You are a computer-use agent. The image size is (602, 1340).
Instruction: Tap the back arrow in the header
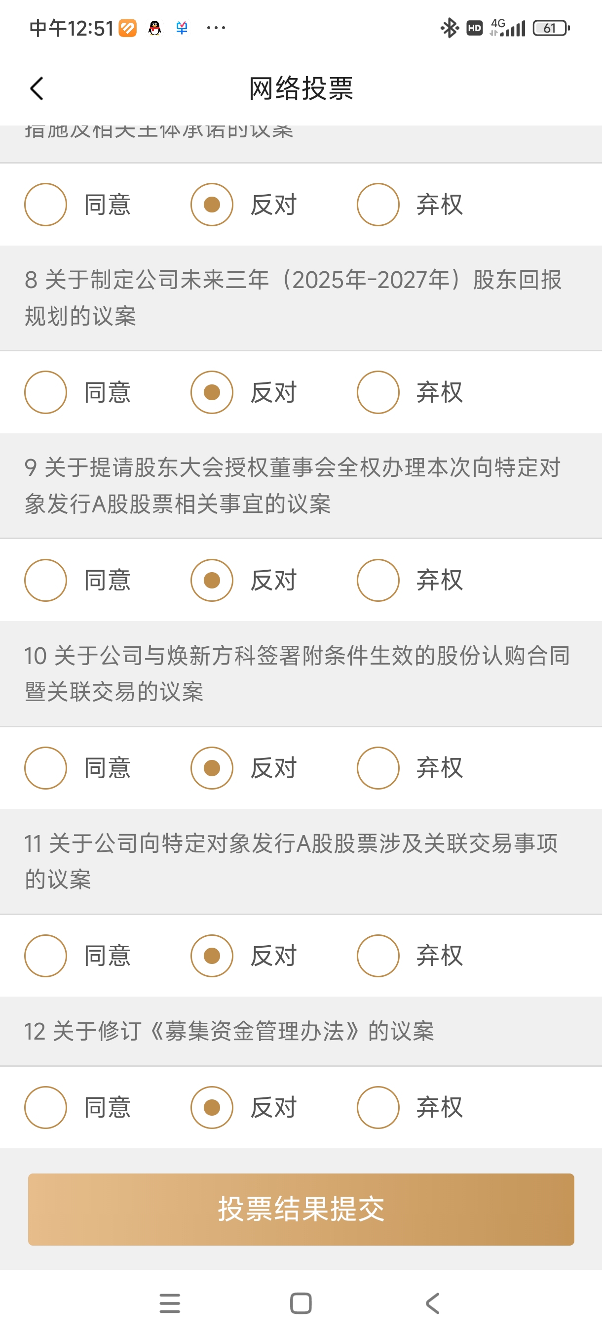tap(37, 88)
